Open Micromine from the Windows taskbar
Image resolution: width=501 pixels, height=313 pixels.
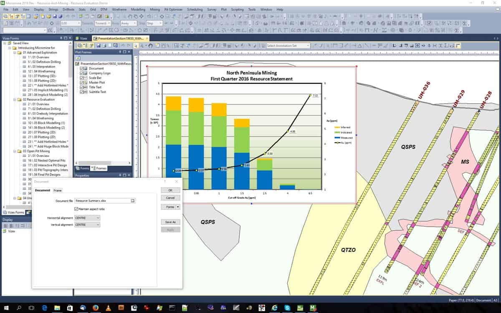pyautogui.click(x=312, y=308)
